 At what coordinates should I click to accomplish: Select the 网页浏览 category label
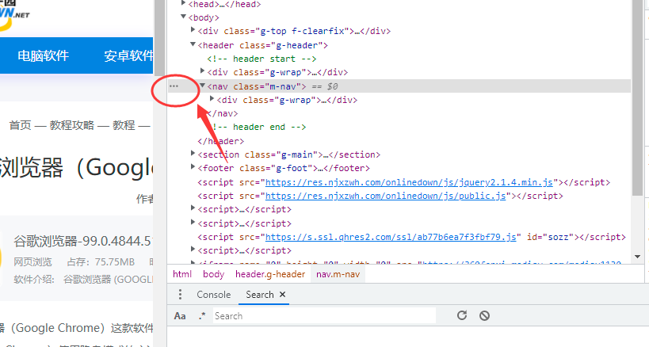pyautogui.click(x=32, y=261)
